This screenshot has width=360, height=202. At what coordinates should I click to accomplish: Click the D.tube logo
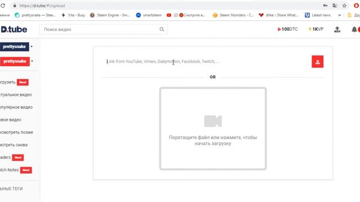[x=13, y=29]
